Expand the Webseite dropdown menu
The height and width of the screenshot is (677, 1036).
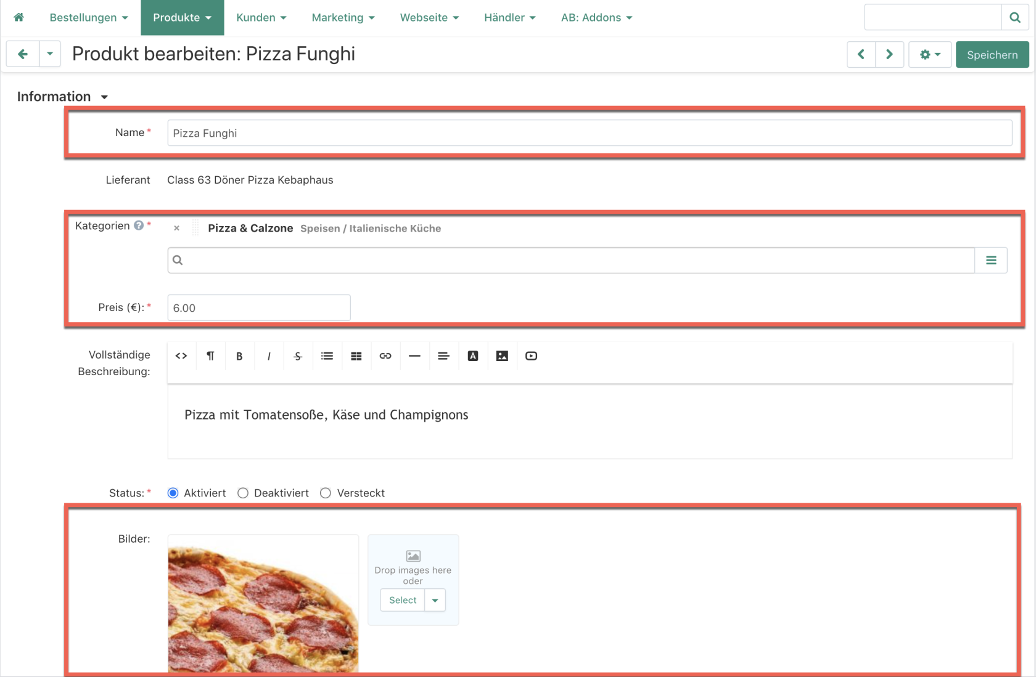tap(430, 17)
